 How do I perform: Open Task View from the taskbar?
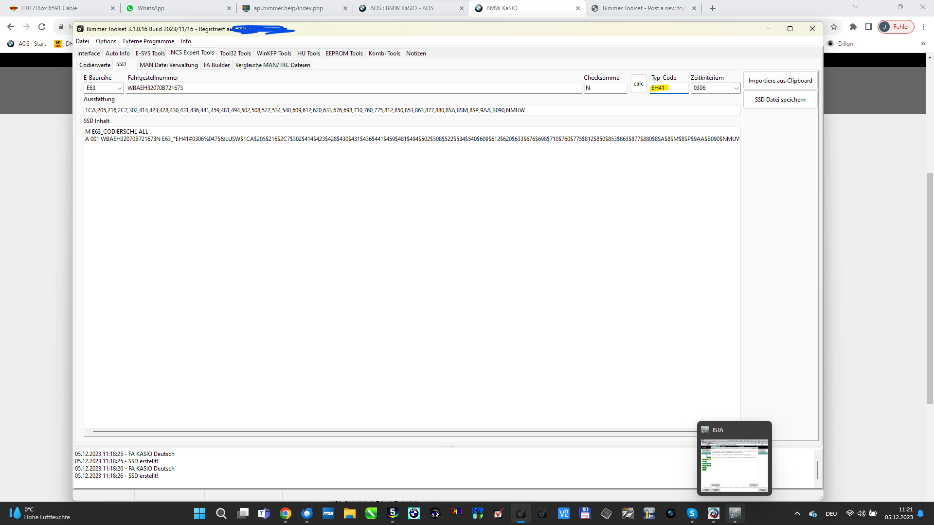point(243,513)
